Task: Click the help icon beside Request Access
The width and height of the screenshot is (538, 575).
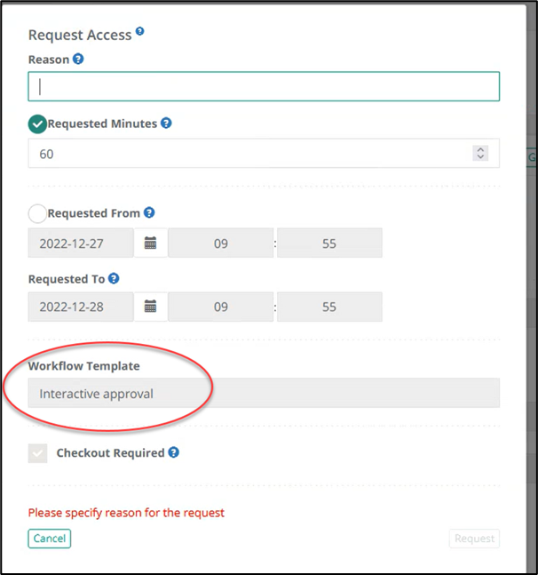Action: tap(139, 33)
